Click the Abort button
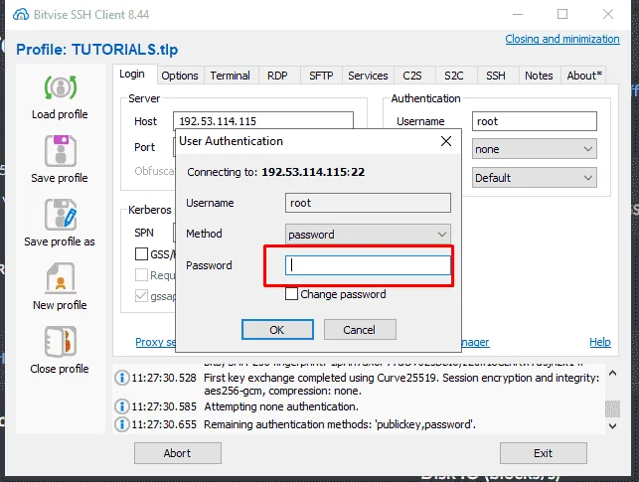Viewport: 639px width, 482px height. [x=178, y=453]
